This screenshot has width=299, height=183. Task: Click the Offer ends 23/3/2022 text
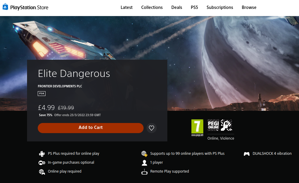[77, 115]
